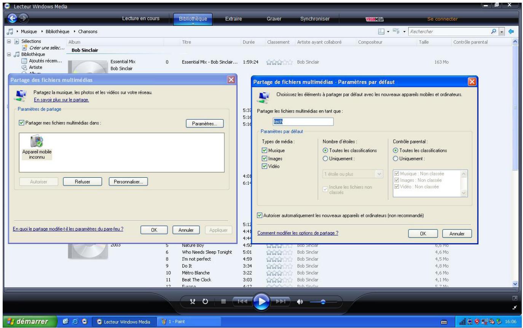Image resolution: width=523 pixels, height=328 pixels.
Task: Uncheck the Musique media type checkbox
Action: pyautogui.click(x=265, y=151)
